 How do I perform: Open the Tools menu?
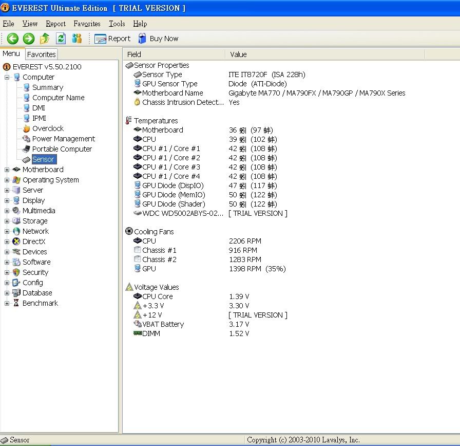[x=117, y=24]
